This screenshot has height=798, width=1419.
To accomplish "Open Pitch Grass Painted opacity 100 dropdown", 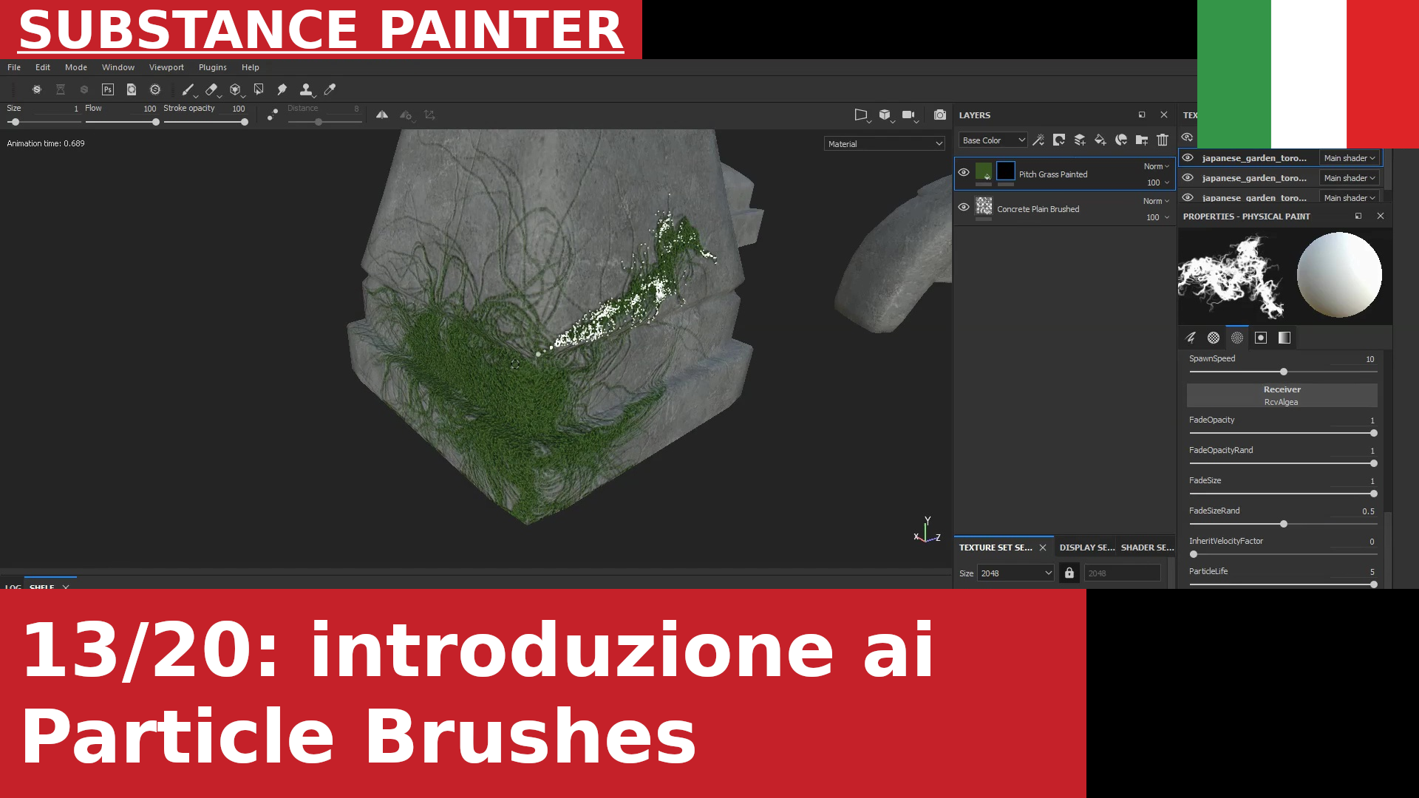I will pos(1158,183).
